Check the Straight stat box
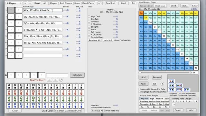Image resolution: width=206 pixels, height=116 pixels. coord(89,27)
